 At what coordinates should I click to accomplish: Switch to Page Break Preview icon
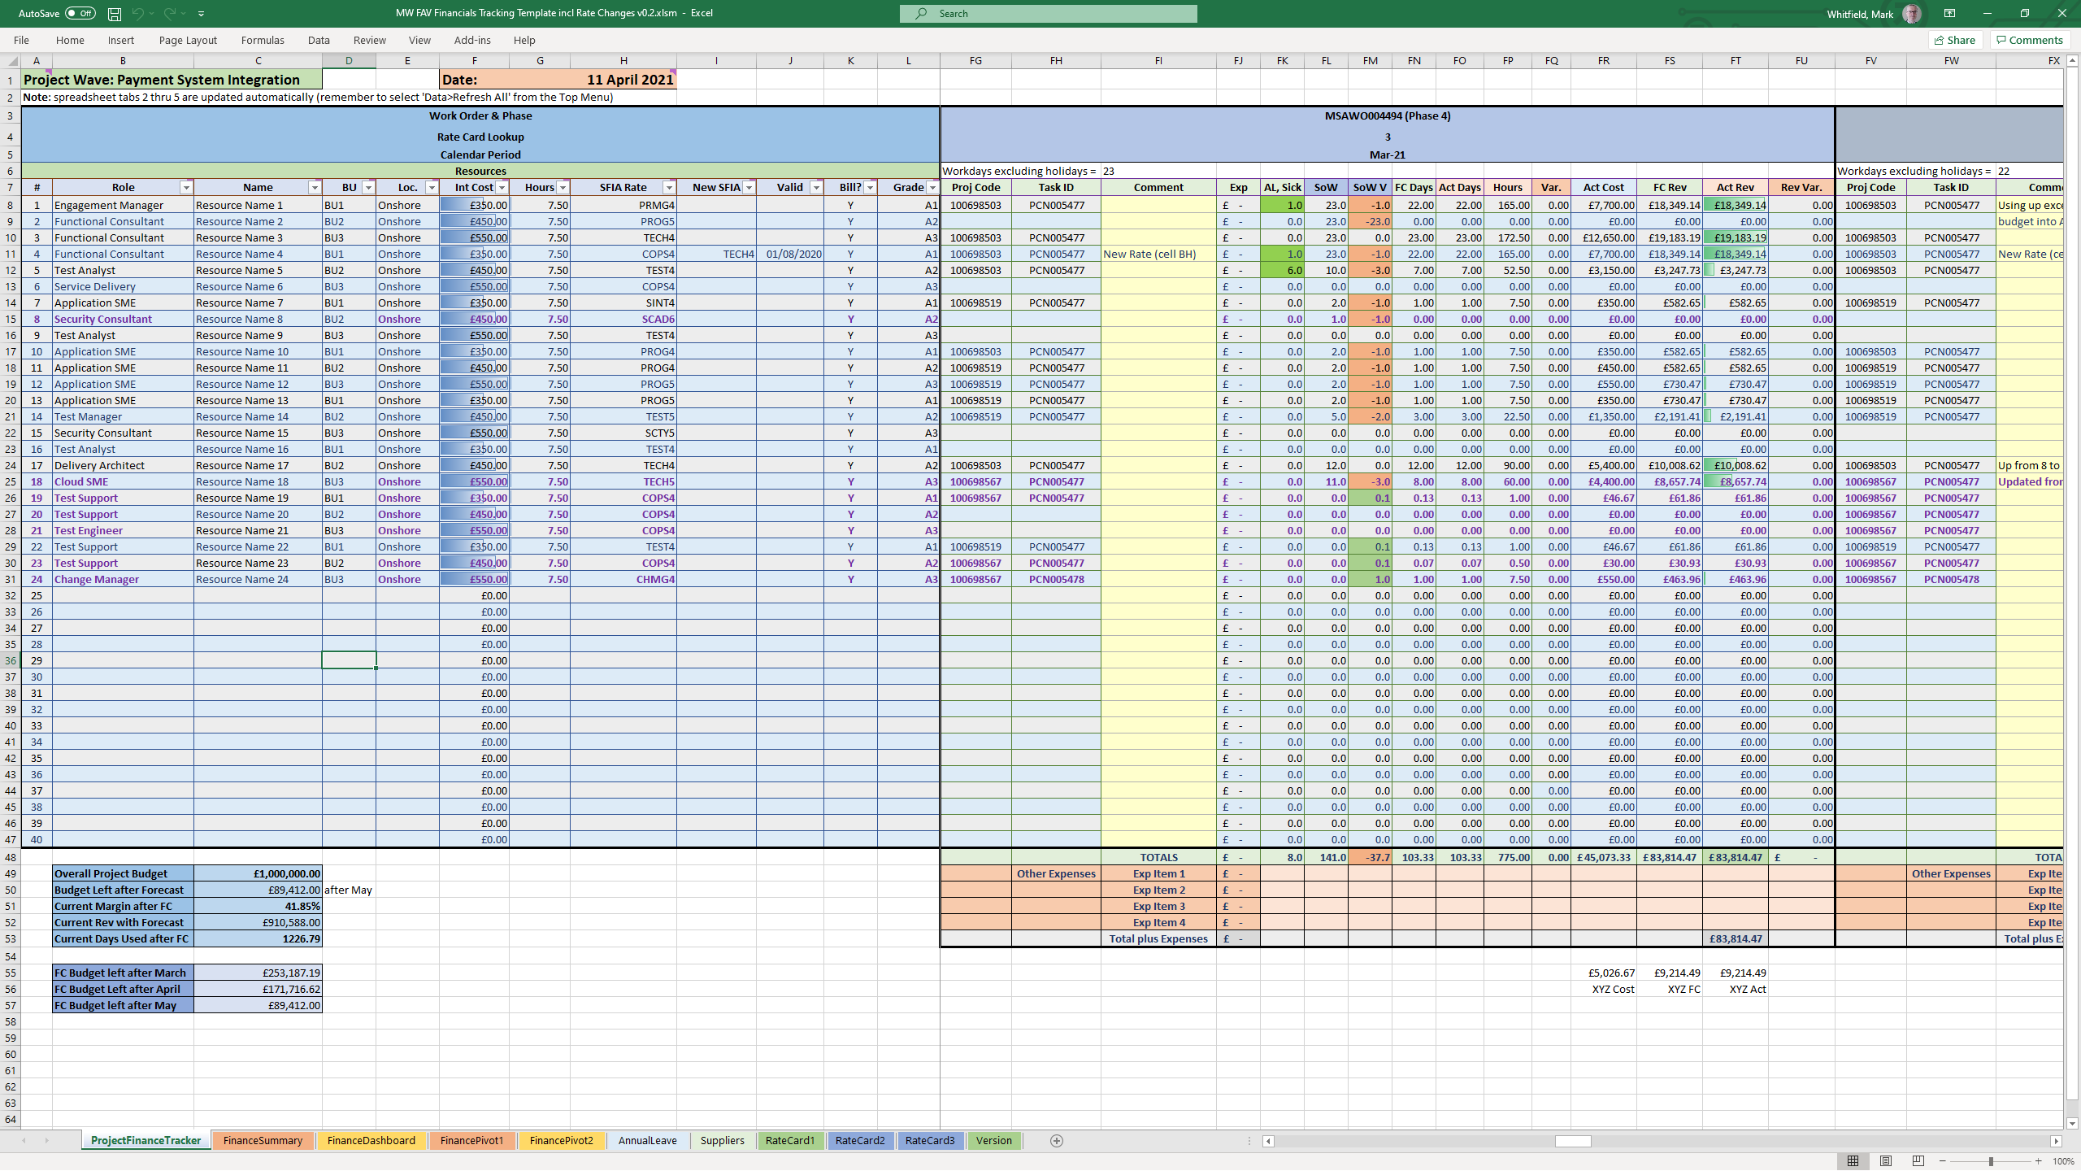(1918, 1161)
